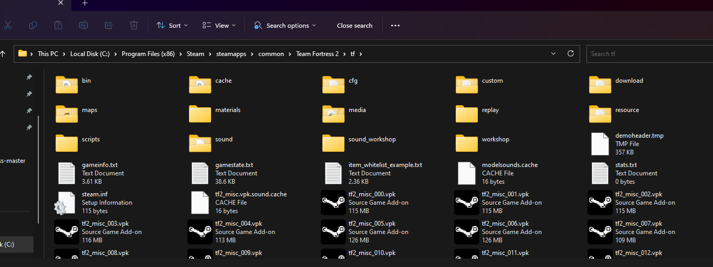This screenshot has height=267, width=713.
Task: Click the Steam breadcrumb segment
Action: coord(195,54)
